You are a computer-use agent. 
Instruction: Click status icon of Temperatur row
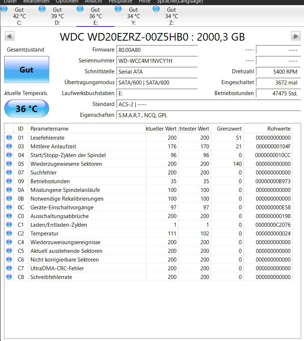[9, 233]
